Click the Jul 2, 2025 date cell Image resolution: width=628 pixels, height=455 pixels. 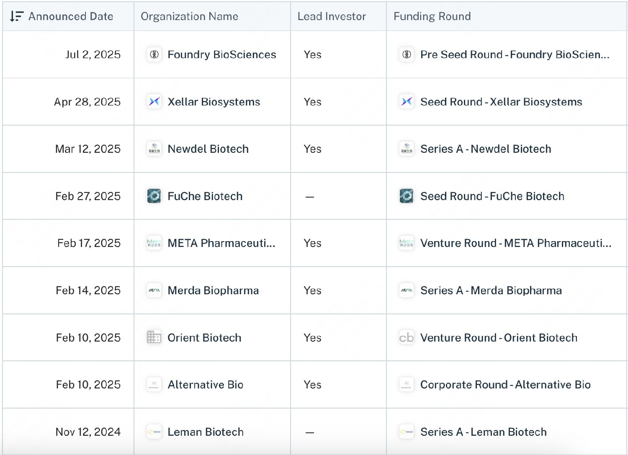tap(93, 54)
